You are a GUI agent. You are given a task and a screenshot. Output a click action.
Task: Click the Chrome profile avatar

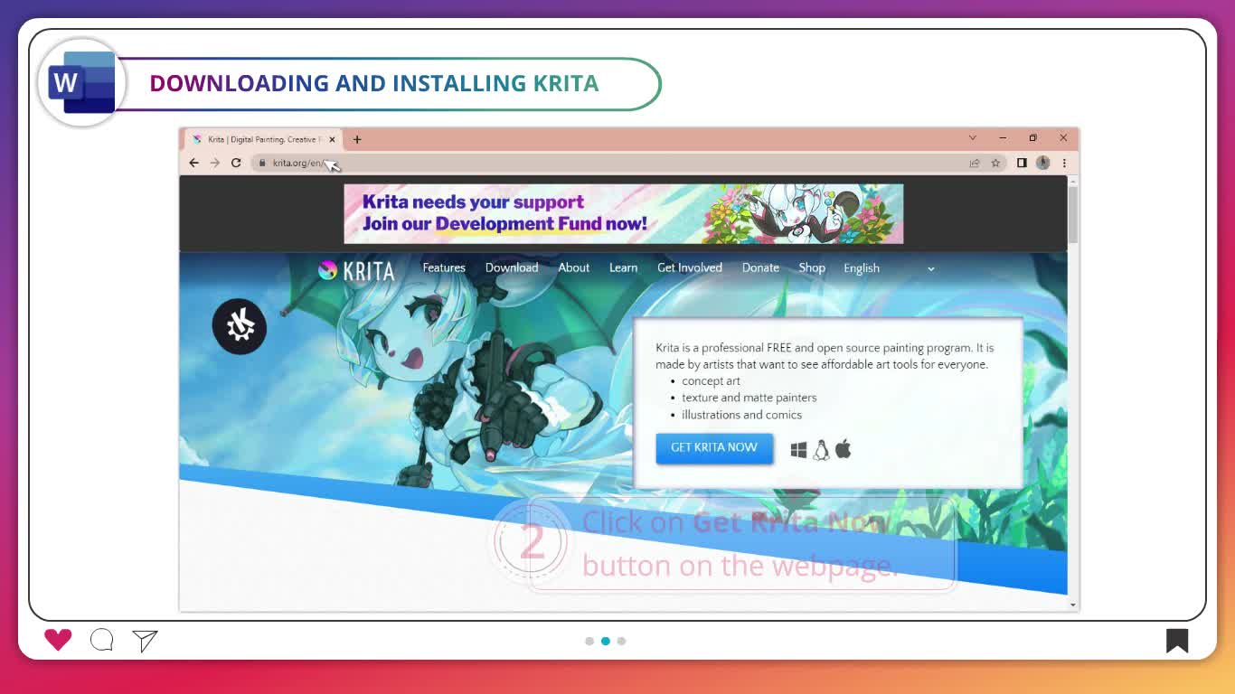coord(1042,163)
